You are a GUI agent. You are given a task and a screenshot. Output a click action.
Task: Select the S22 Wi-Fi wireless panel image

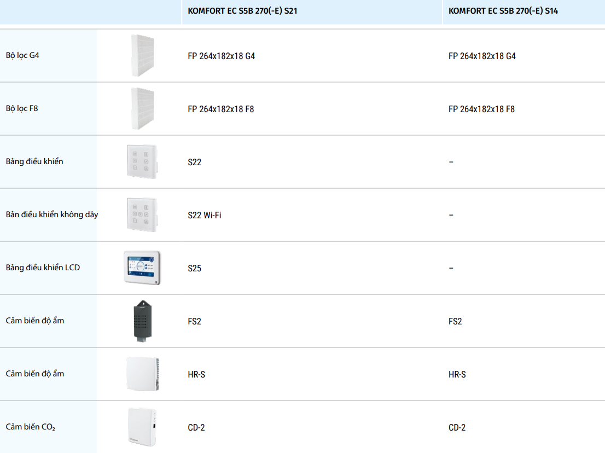[x=142, y=215]
